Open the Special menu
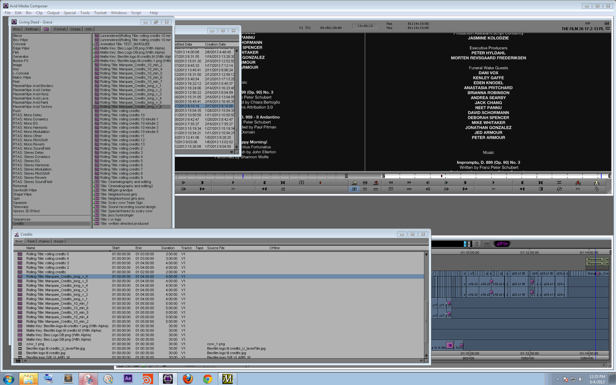Screen dimensions: 616x385 pyautogui.click(x=70, y=13)
